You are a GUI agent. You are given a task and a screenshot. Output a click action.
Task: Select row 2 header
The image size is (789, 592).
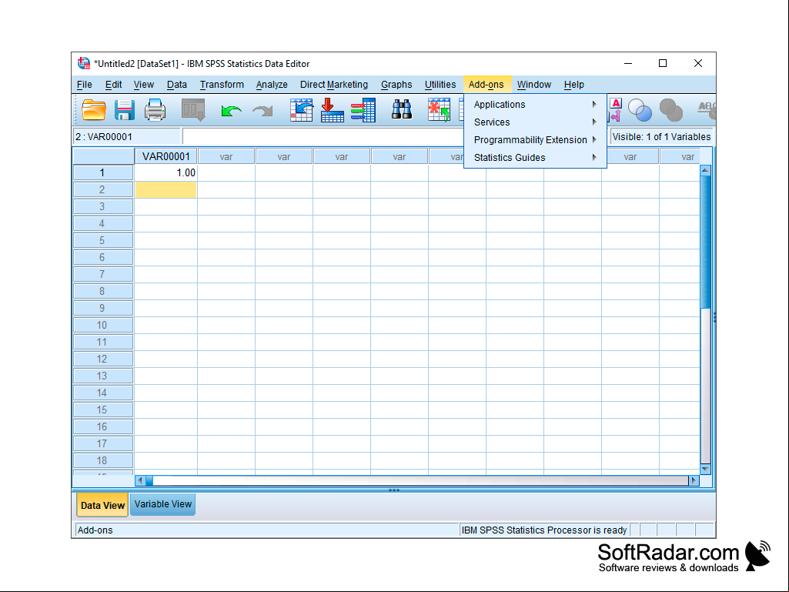pyautogui.click(x=103, y=190)
